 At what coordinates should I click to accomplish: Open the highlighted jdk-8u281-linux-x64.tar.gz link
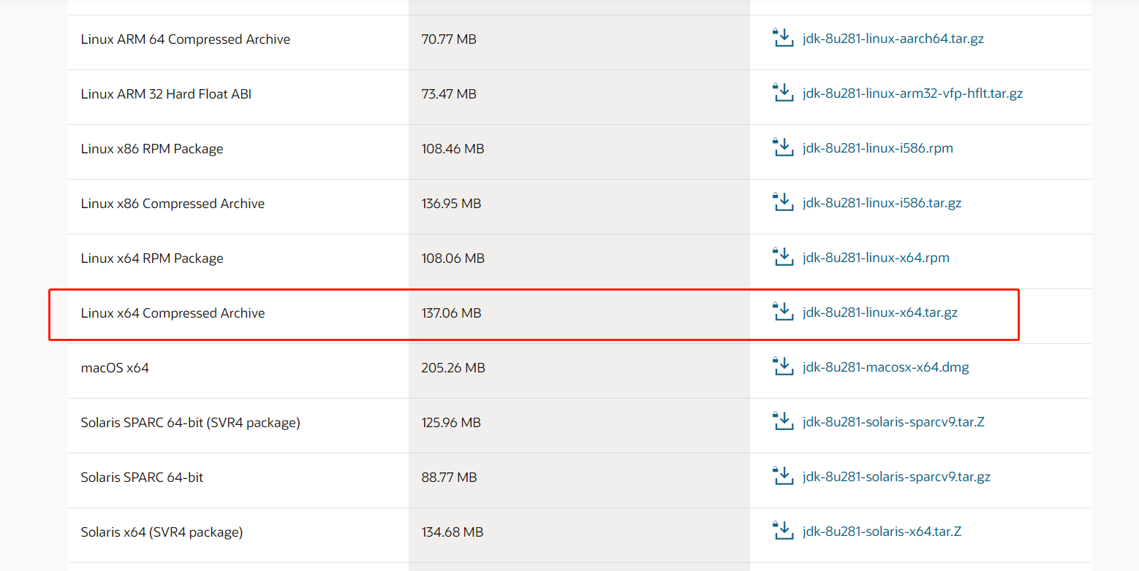pos(879,313)
